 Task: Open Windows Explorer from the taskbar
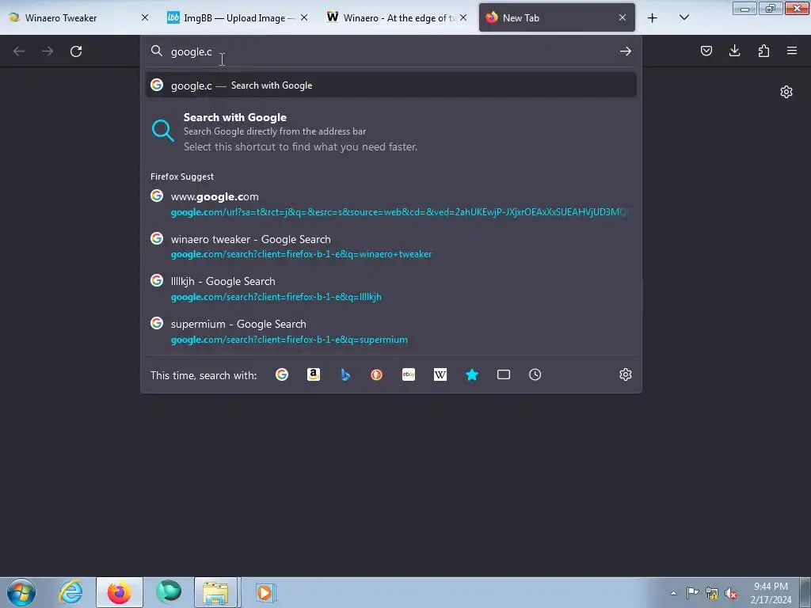(216, 592)
